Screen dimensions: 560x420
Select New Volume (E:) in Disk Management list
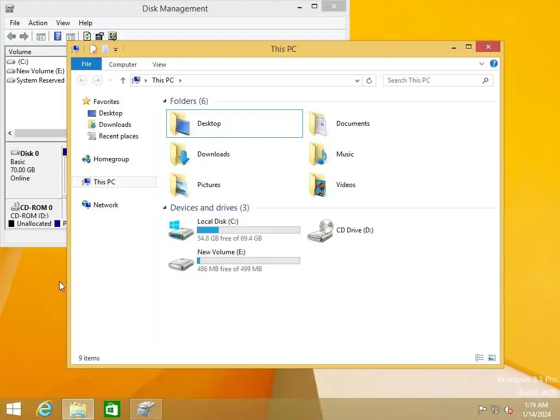click(36, 71)
